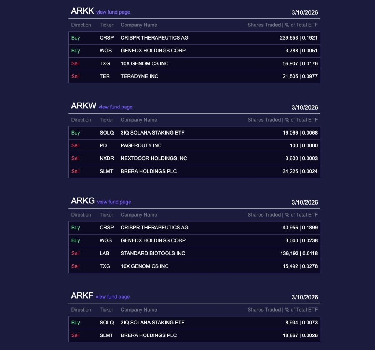Click ARKG GeneDx Holdings Corp row
The height and width of the screenshot is (350, 375).
click(x=194, y=241)
